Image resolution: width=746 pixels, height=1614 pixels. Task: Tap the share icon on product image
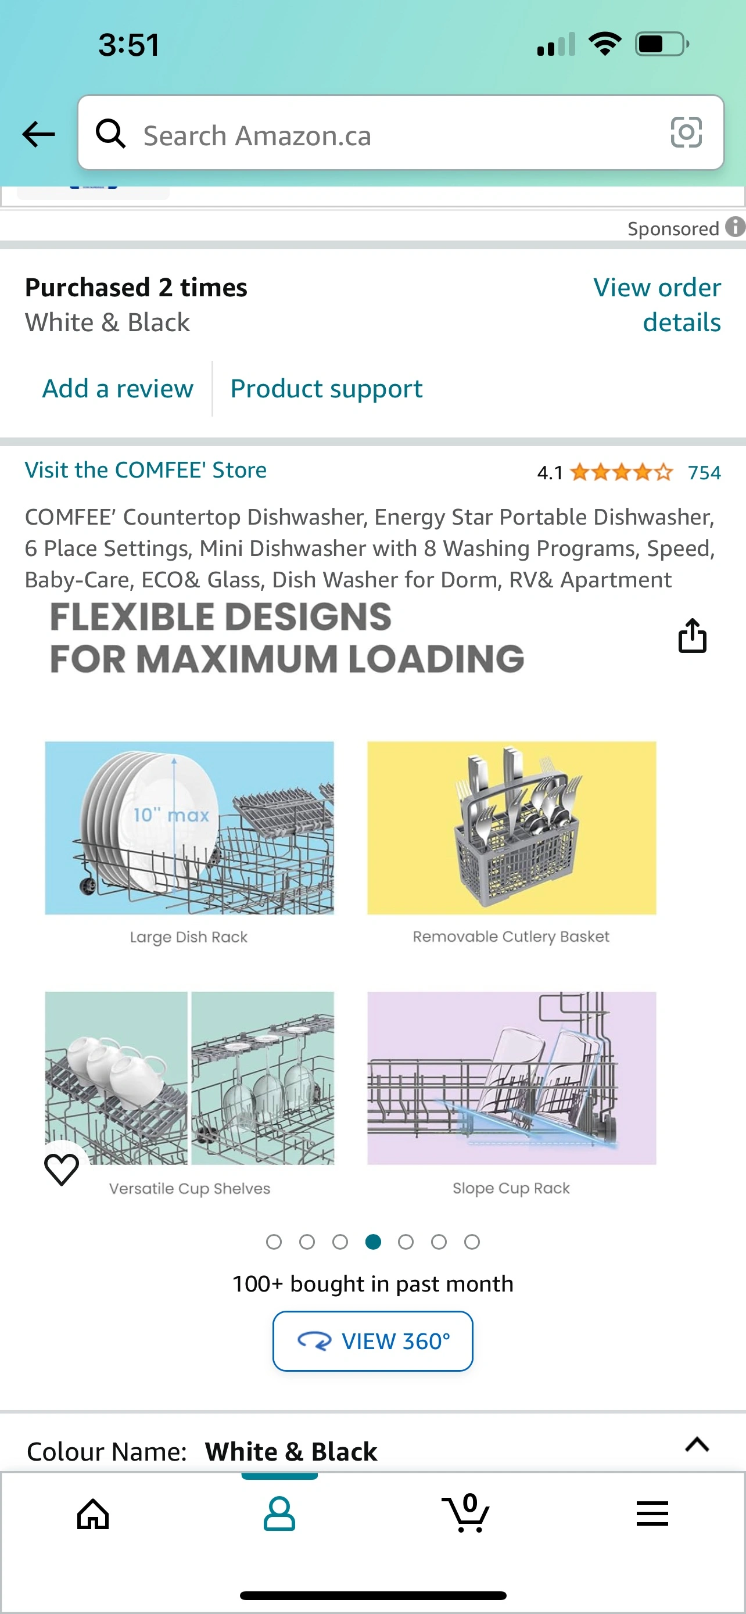click(x=692, y=636)
